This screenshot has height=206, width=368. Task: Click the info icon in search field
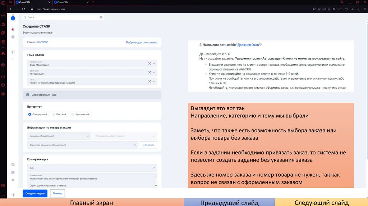tap(101, 17)
